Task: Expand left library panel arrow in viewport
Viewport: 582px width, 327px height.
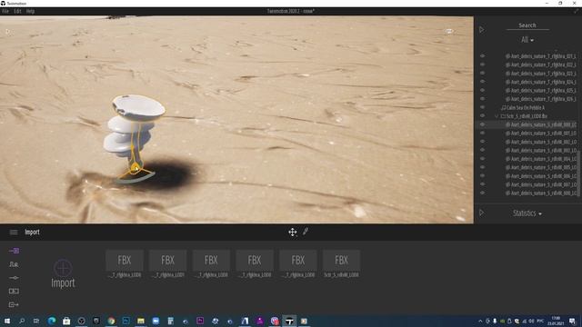Action: pyautogui.click(x=8, y=32)
